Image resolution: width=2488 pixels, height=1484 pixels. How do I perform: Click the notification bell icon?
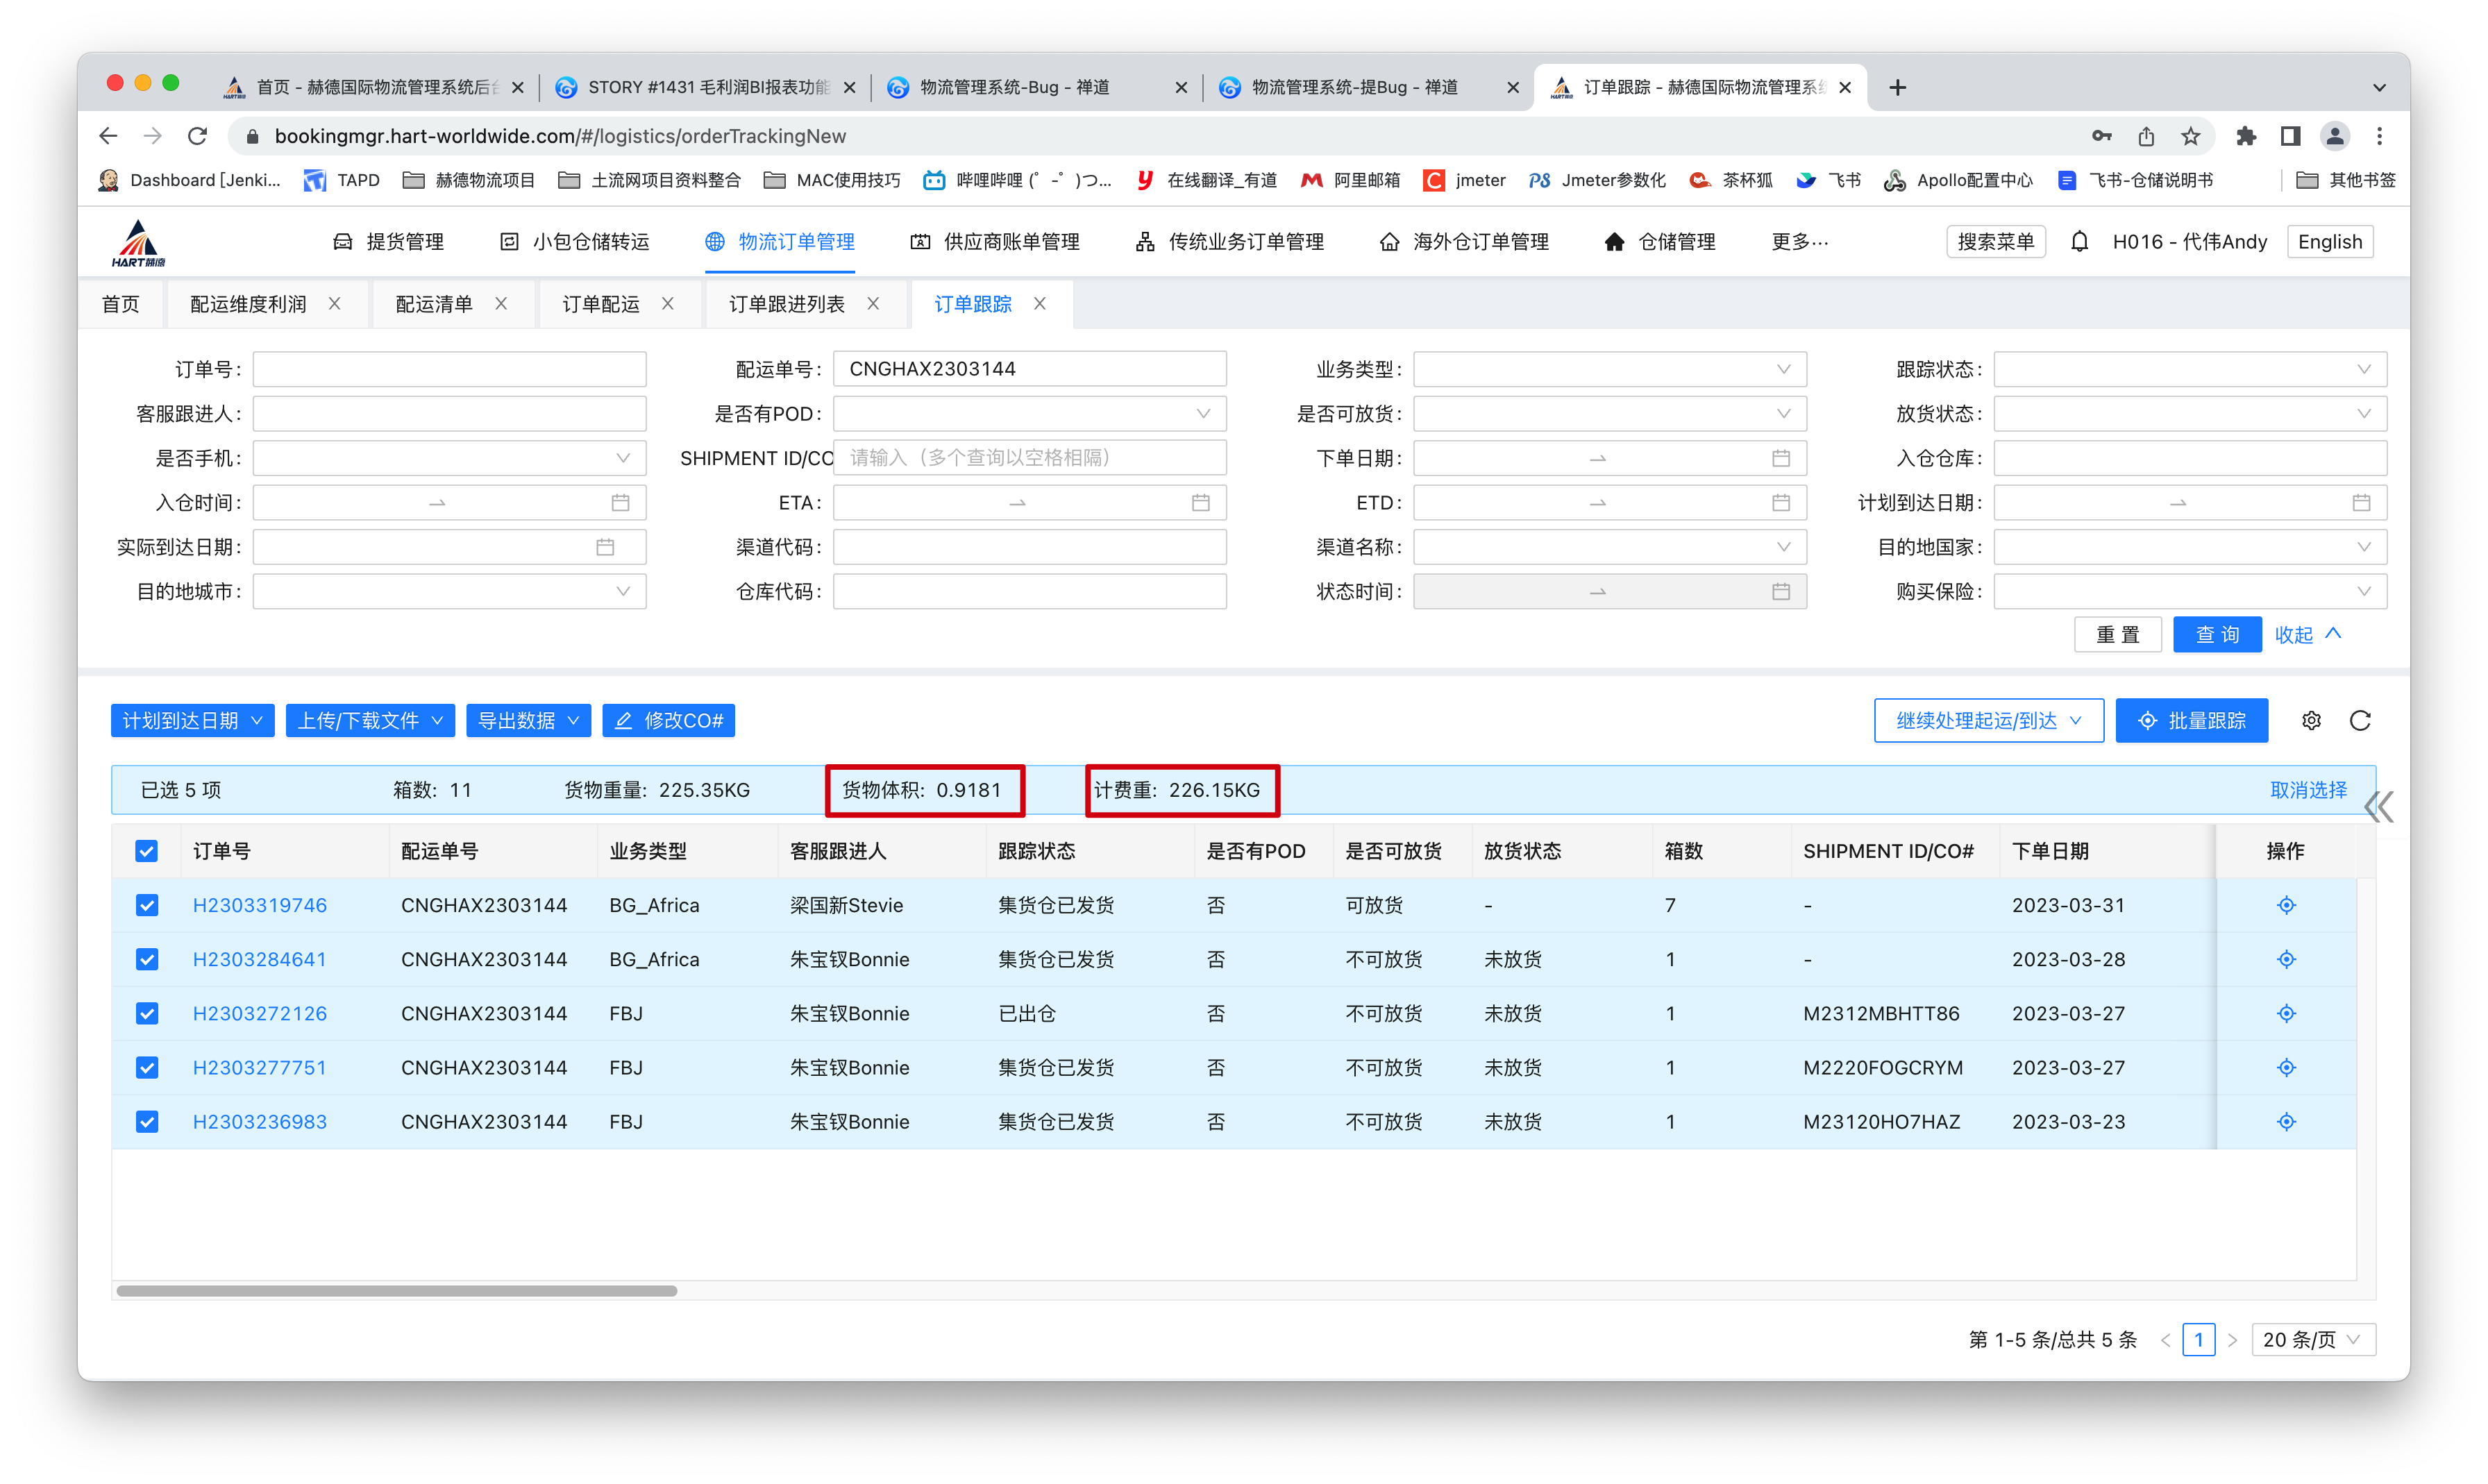2079,242
